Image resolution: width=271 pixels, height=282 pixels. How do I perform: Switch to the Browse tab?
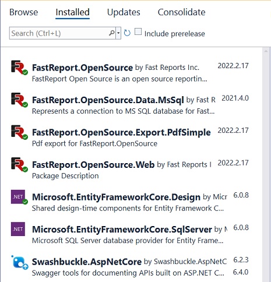pyautogui.click(x=24, y=12)
